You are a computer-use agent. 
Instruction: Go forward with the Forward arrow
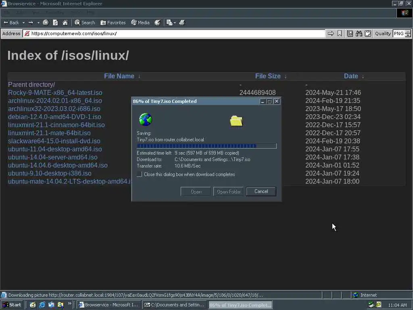(x=31, y=23)
